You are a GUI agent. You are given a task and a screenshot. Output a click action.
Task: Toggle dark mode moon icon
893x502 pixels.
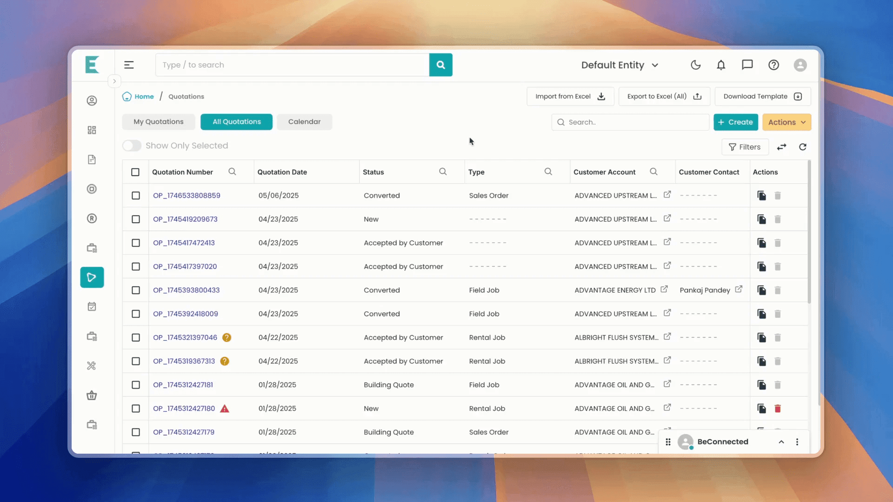pos(695,65)
